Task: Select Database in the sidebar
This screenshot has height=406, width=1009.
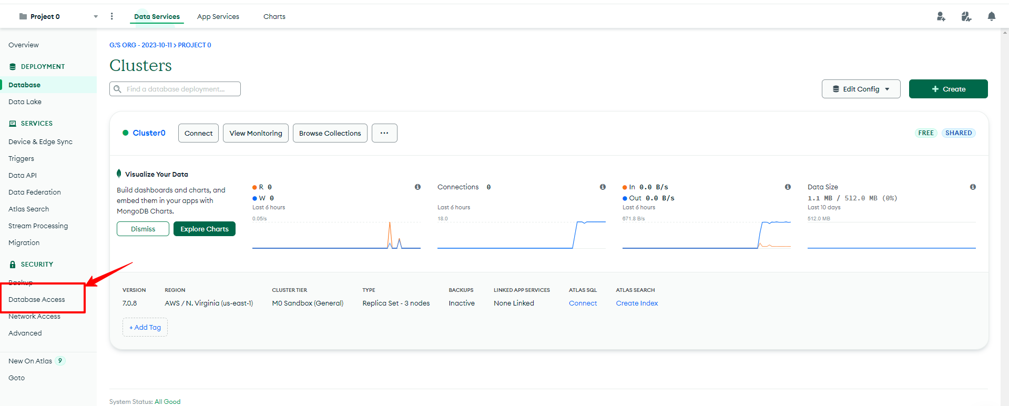Action: (x=48, y=85)
